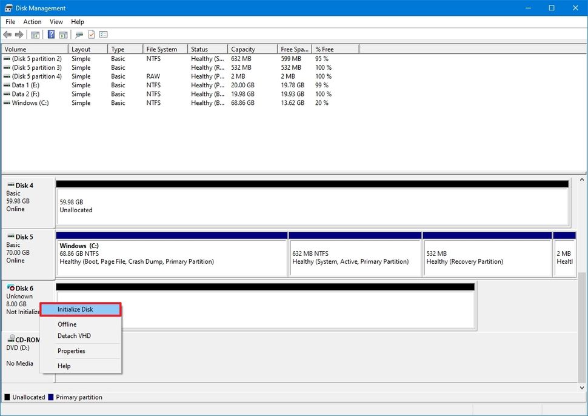The height and width of the screenshot is (416, 588).
Task: Click the disk drive icon in the toolbar
Action: (x=79, y=35)
